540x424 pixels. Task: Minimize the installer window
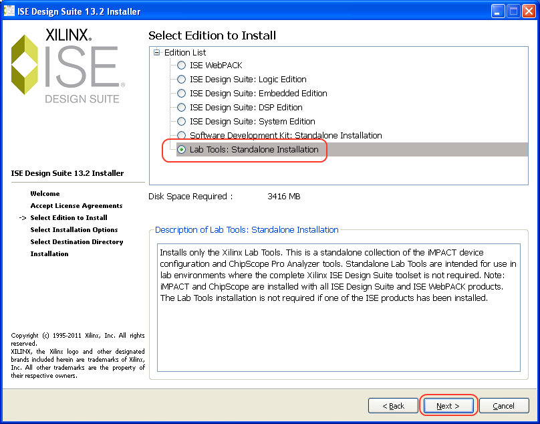tap(497, 11)
